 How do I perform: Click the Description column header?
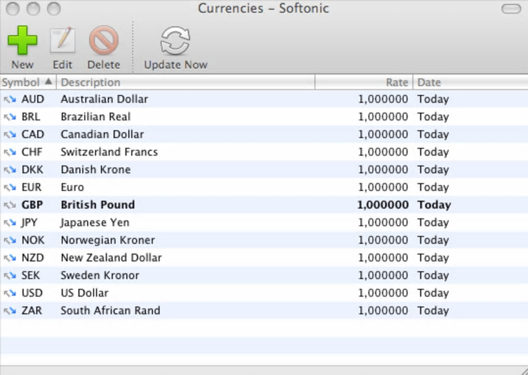[185, 82]
